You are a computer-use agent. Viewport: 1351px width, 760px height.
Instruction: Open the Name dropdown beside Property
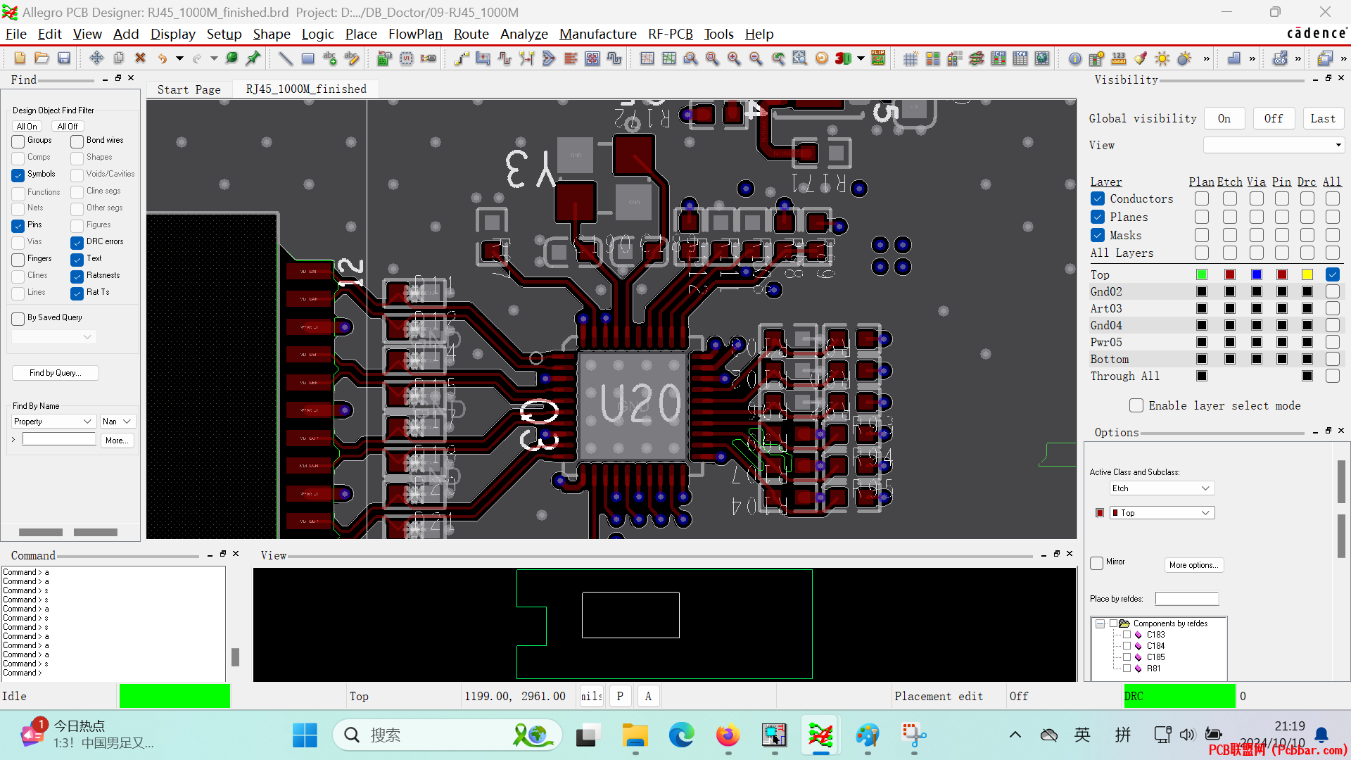pyautogui.click(x=117, y=422)
